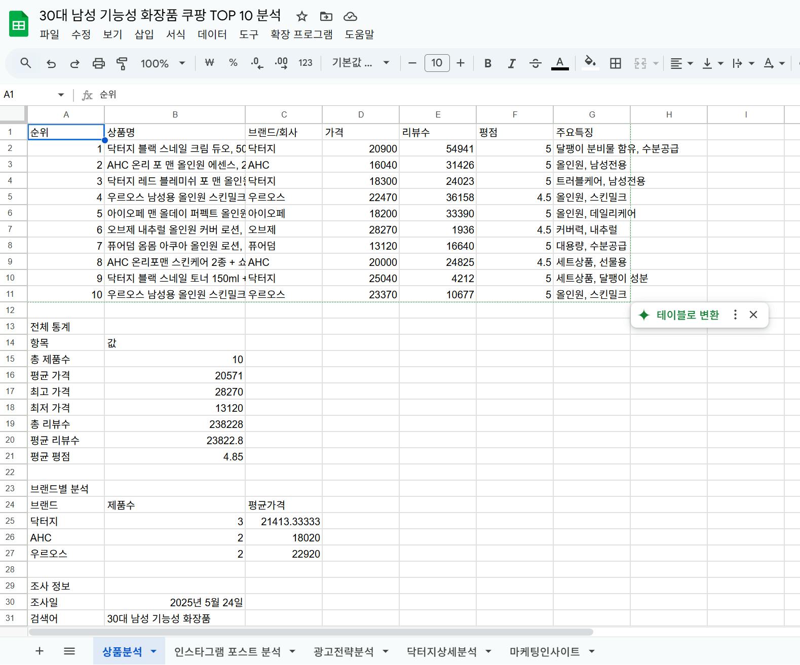Open the 수정 menu
Image resolution: width=800 pixels, height=665 pixels.
pyautogui.click(x=81, y=34)
